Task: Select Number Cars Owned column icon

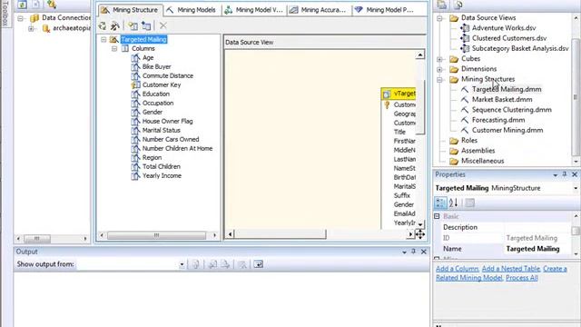Action: tap(135, 139)
